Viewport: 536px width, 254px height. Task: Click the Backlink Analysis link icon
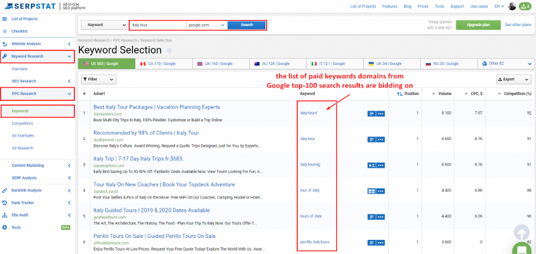[x=5, y=190]
